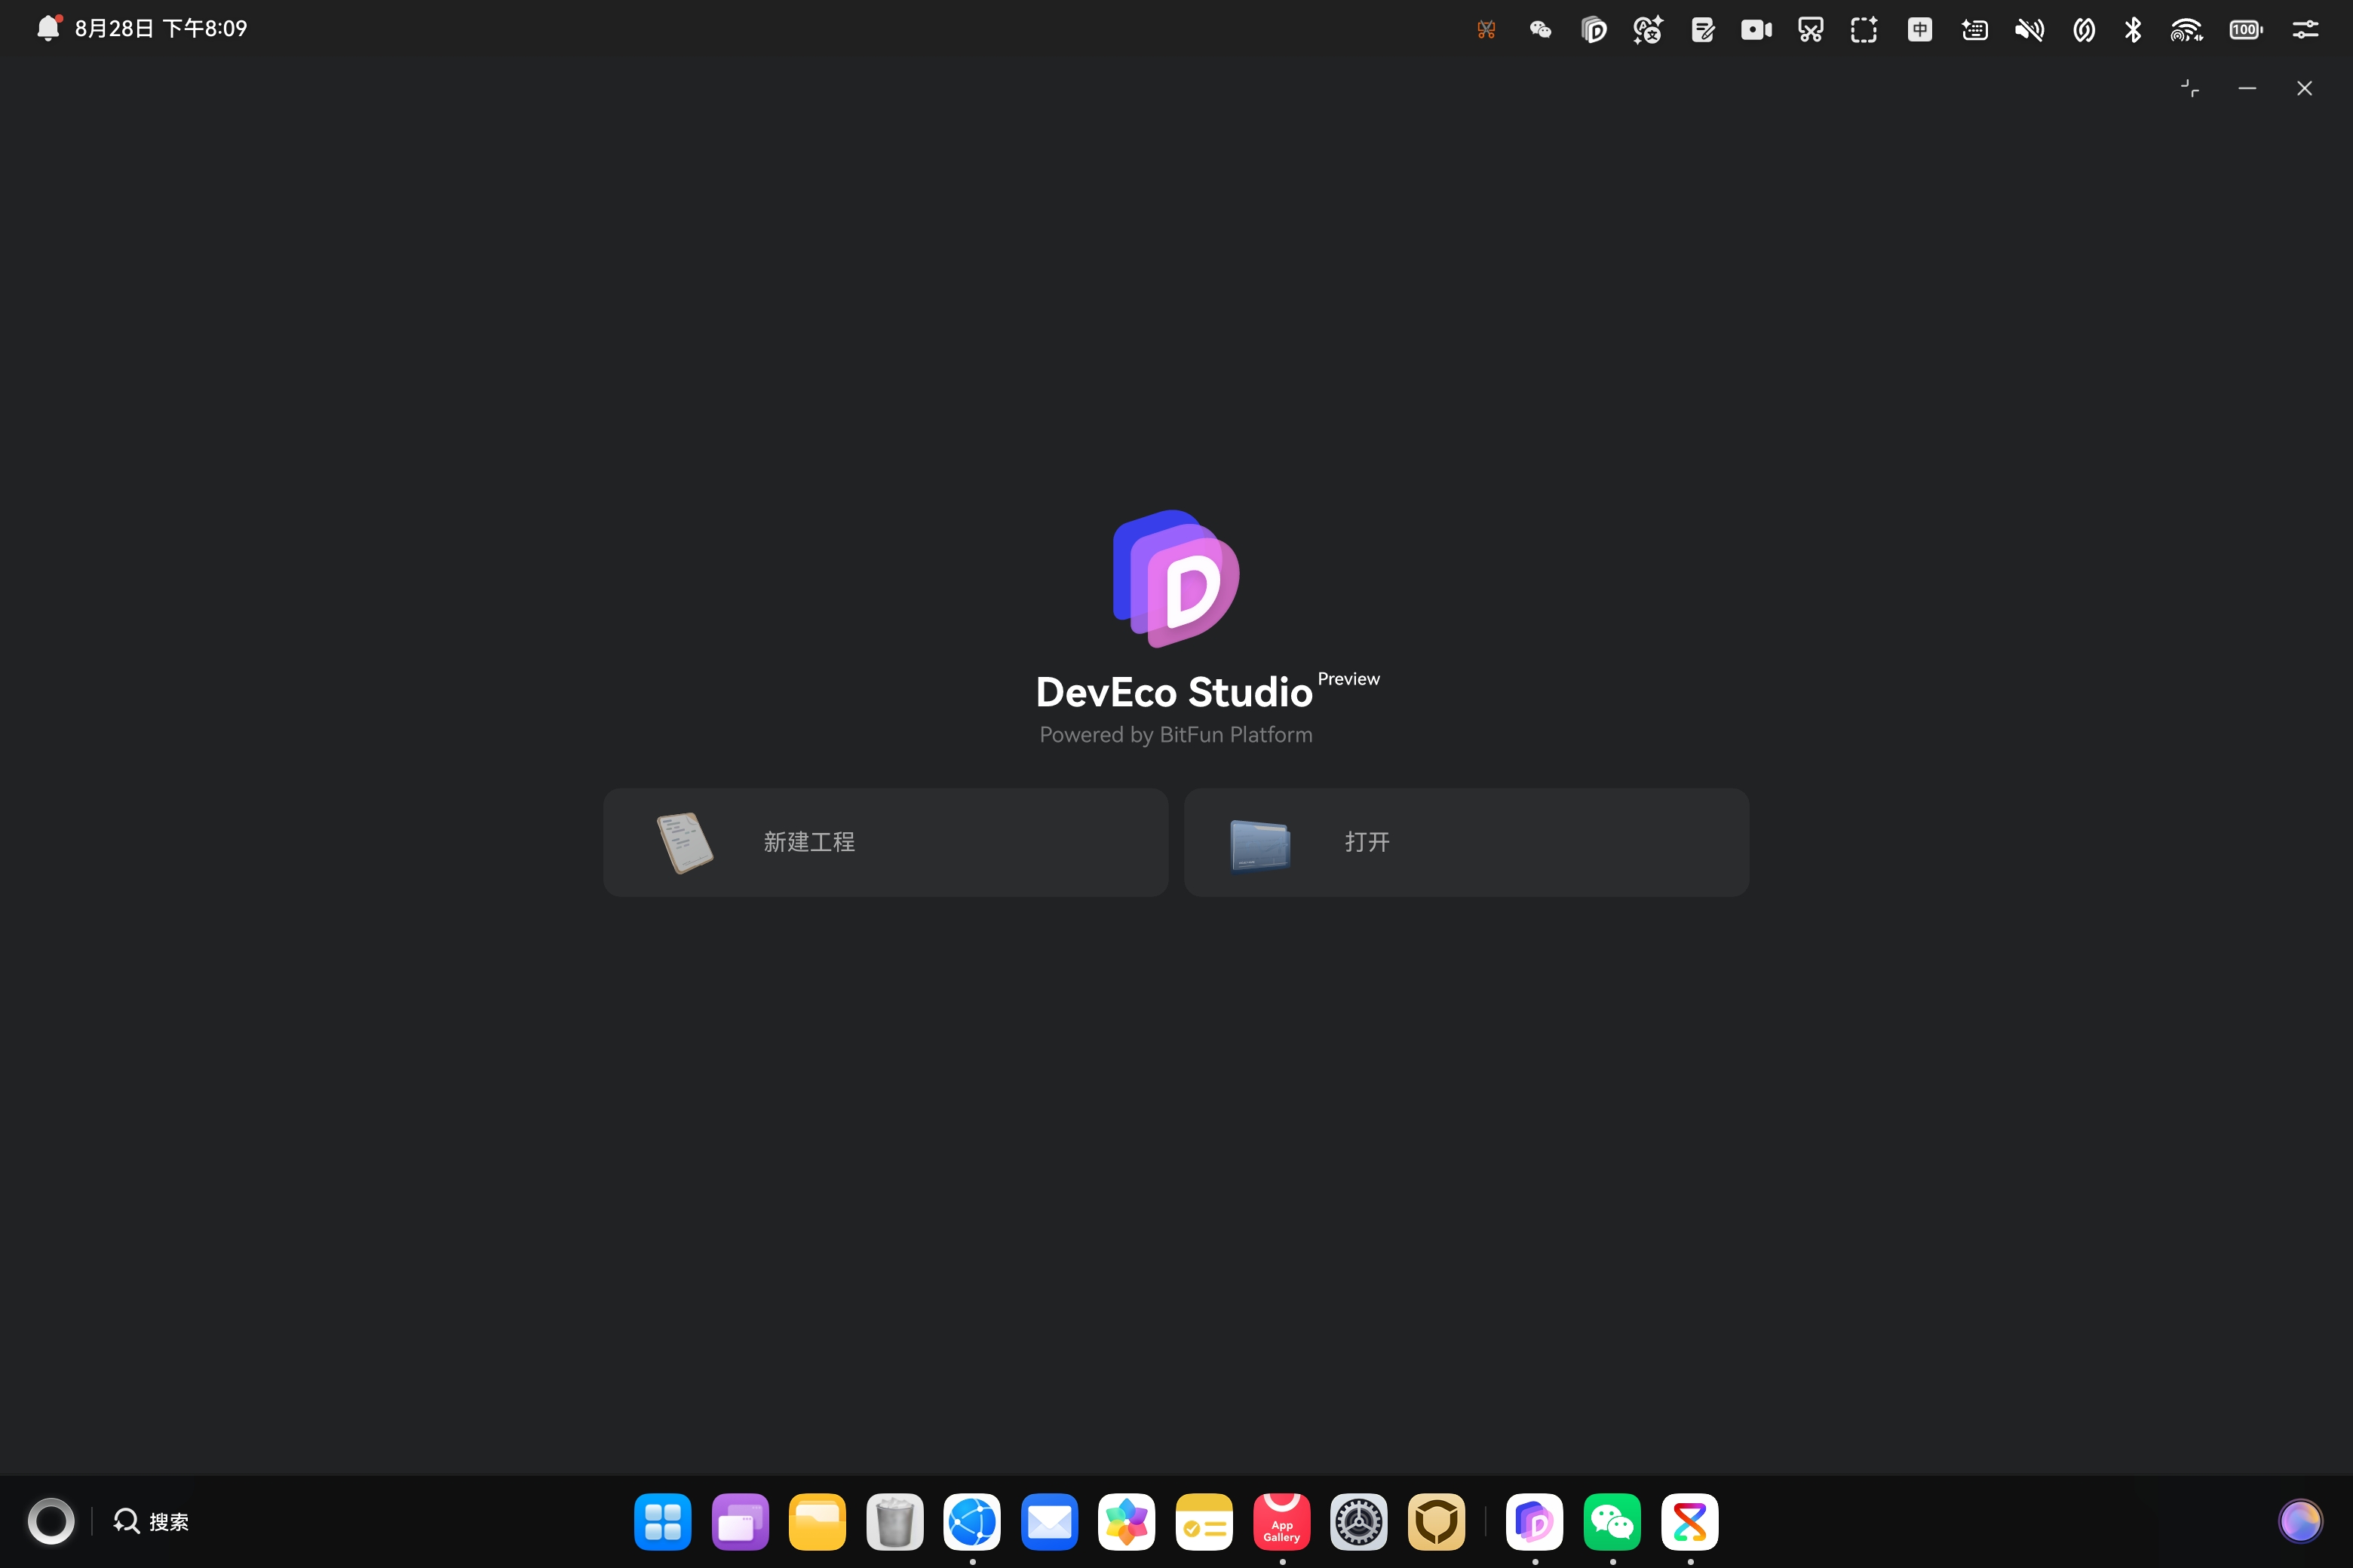Open the control center sliders icon
The width and height of the screenshot is (2353, 1568).
click(2305, 30)
